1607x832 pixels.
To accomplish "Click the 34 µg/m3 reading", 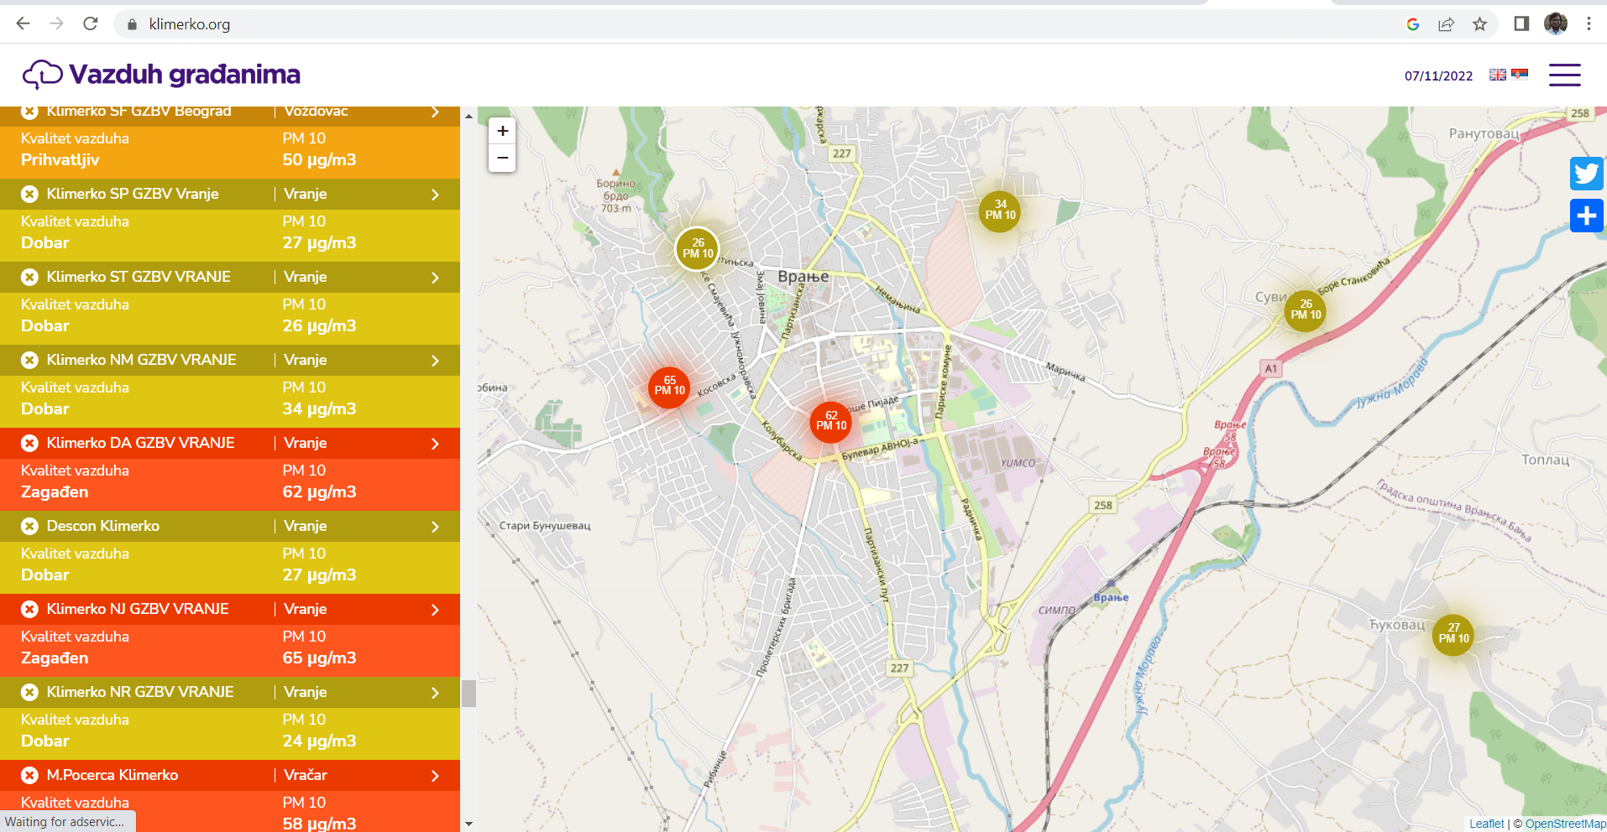I will [x=319, y=409].
